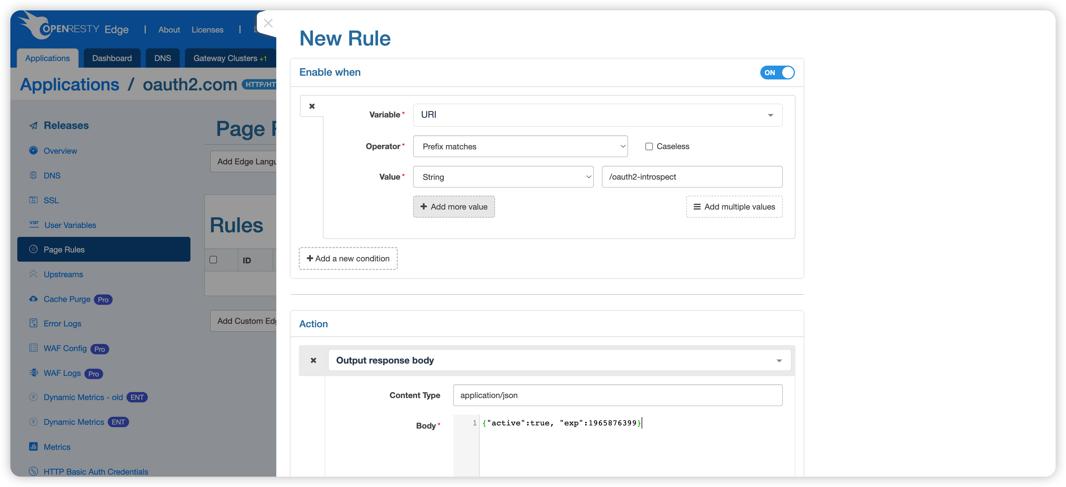Open the Prefix matches operator dropdown
This screenshot has width=1066, height=487.
pos(520,146)
